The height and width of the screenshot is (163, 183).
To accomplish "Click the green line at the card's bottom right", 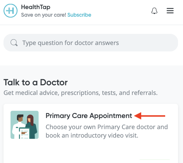I will pyautogui.click(x=155, y=159).
